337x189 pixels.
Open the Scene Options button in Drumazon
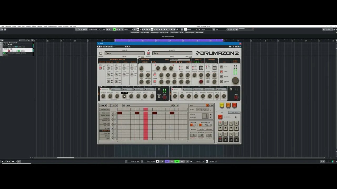point(101,53)
